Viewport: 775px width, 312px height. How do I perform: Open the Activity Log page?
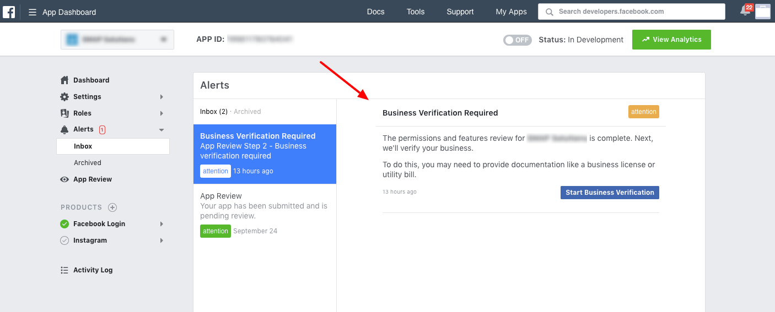pyautogui.click(x=93, y=270)
